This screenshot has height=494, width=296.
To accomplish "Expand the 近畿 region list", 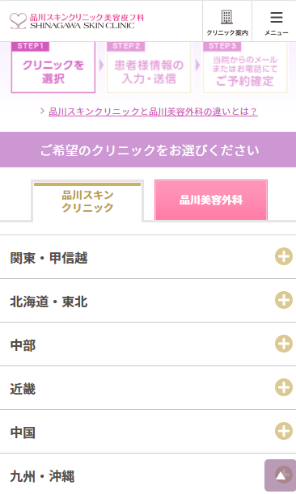I will 148,388.
